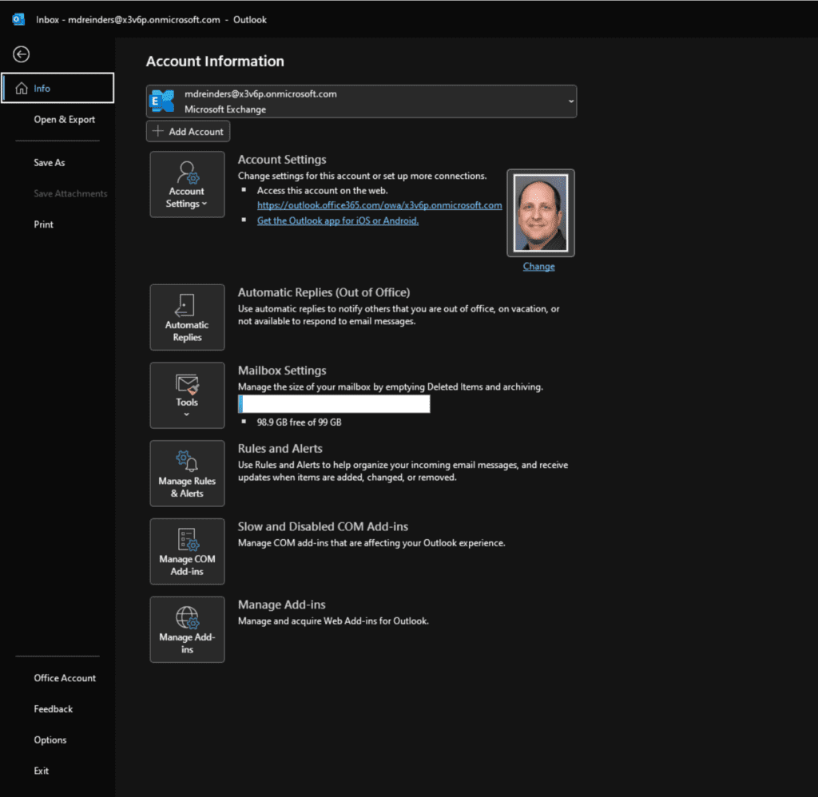Click the Account Information heading
The height and width of the screenshot is (797, 818).
click(215, 61)
